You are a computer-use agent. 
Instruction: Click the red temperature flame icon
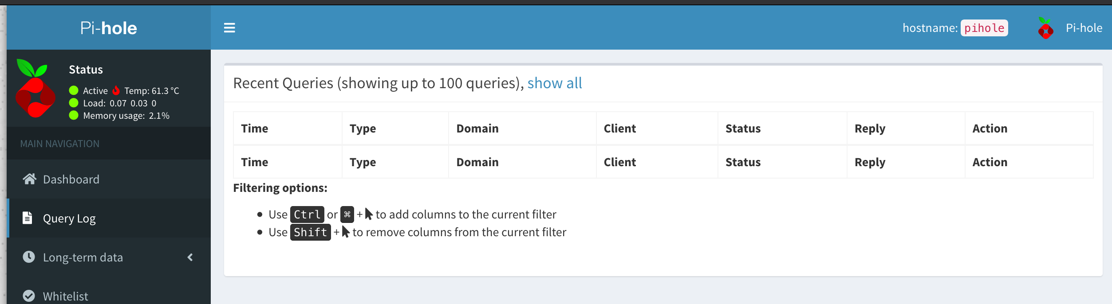(116, 90)
